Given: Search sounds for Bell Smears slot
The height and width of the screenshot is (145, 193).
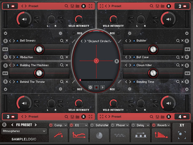Looking at the screenshot, I should [x=62, y=41].
